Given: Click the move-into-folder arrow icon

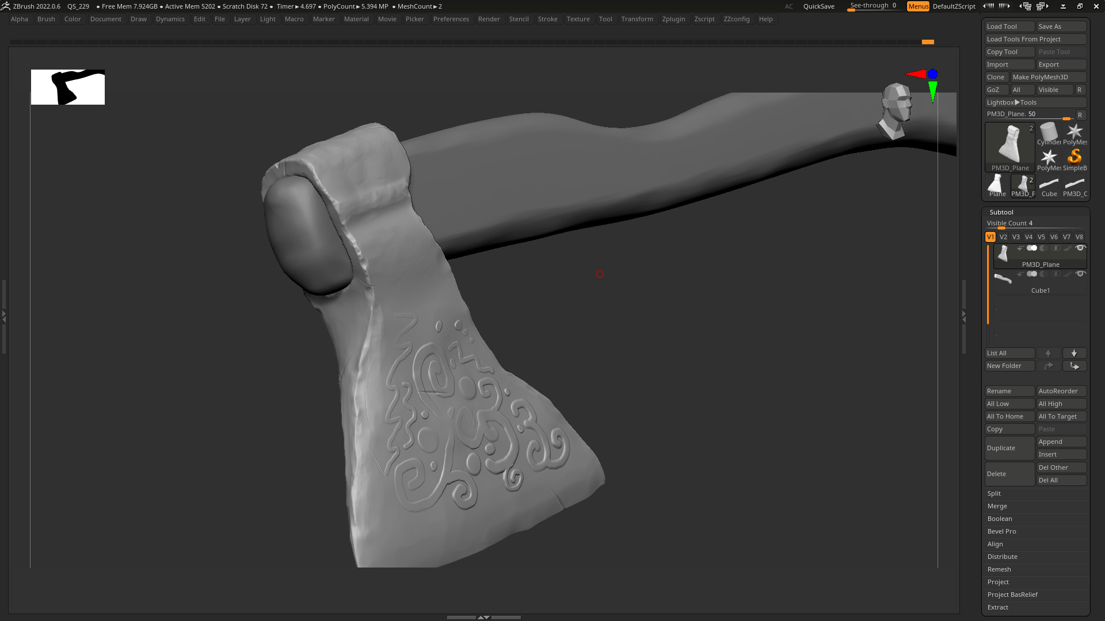Looking at the screenshot, I should [1074, 366].
